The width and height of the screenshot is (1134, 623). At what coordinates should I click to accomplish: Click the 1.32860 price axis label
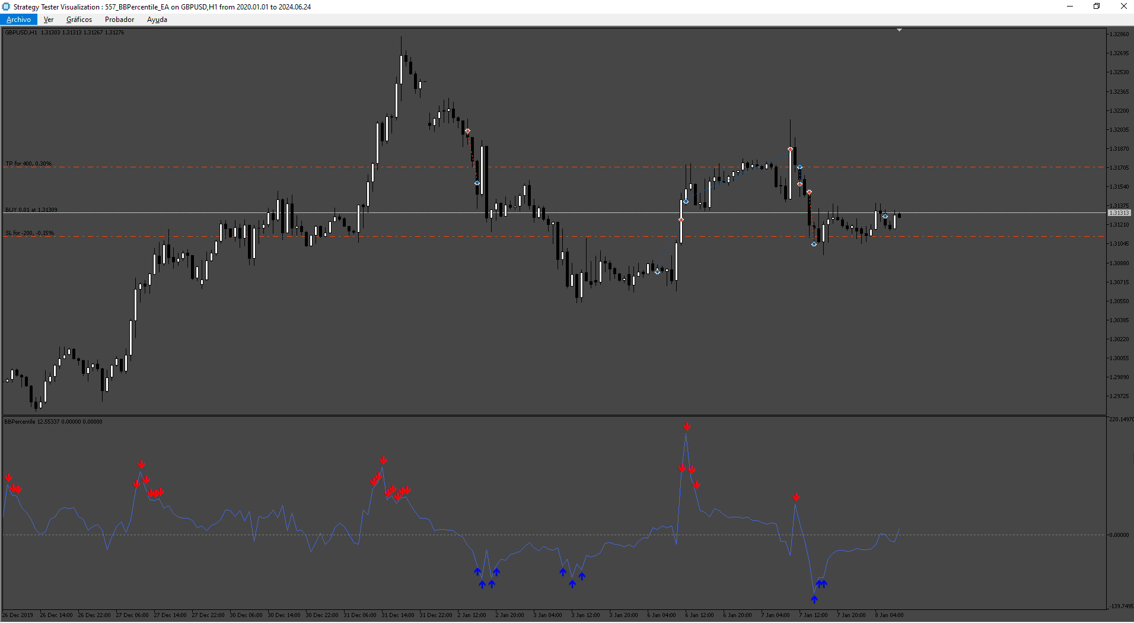coord(1119,34)
